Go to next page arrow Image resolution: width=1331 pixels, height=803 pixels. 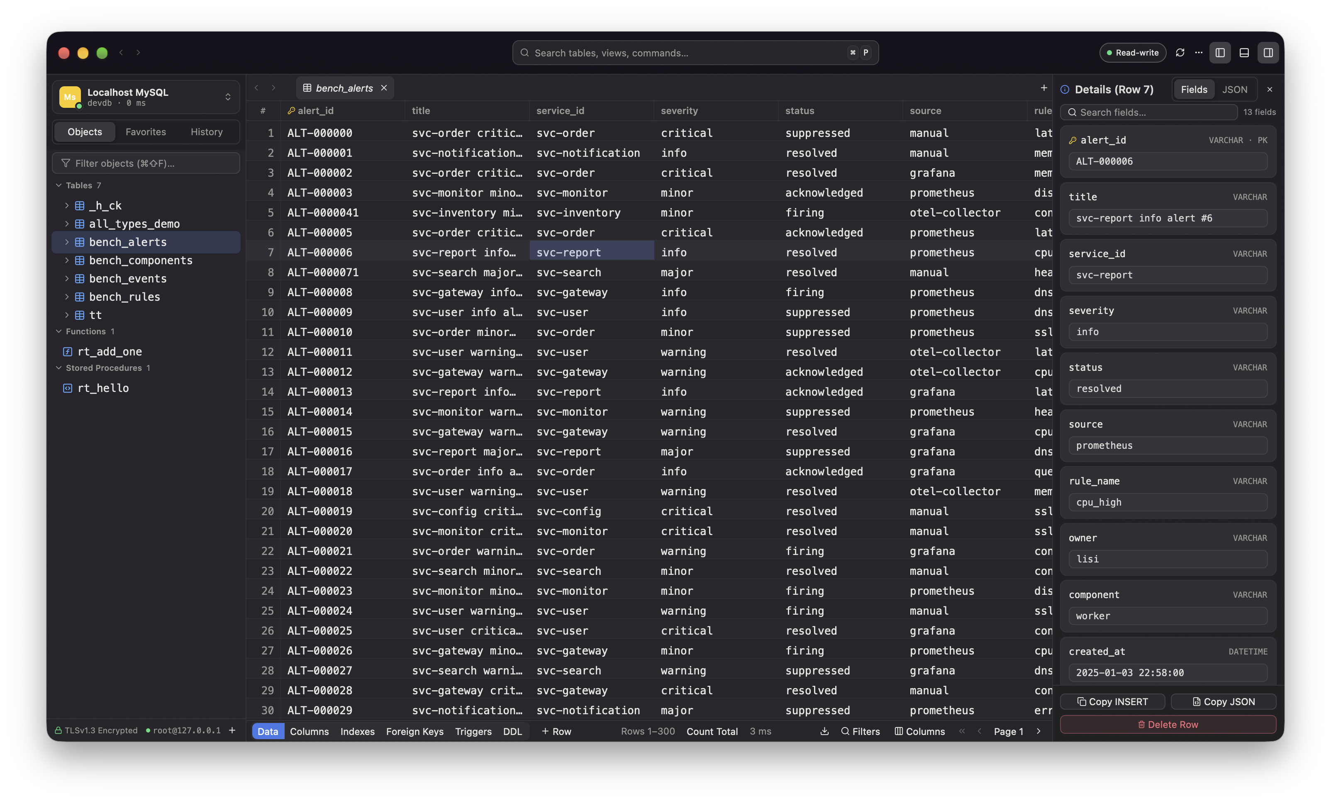(x=1038, y=731)
